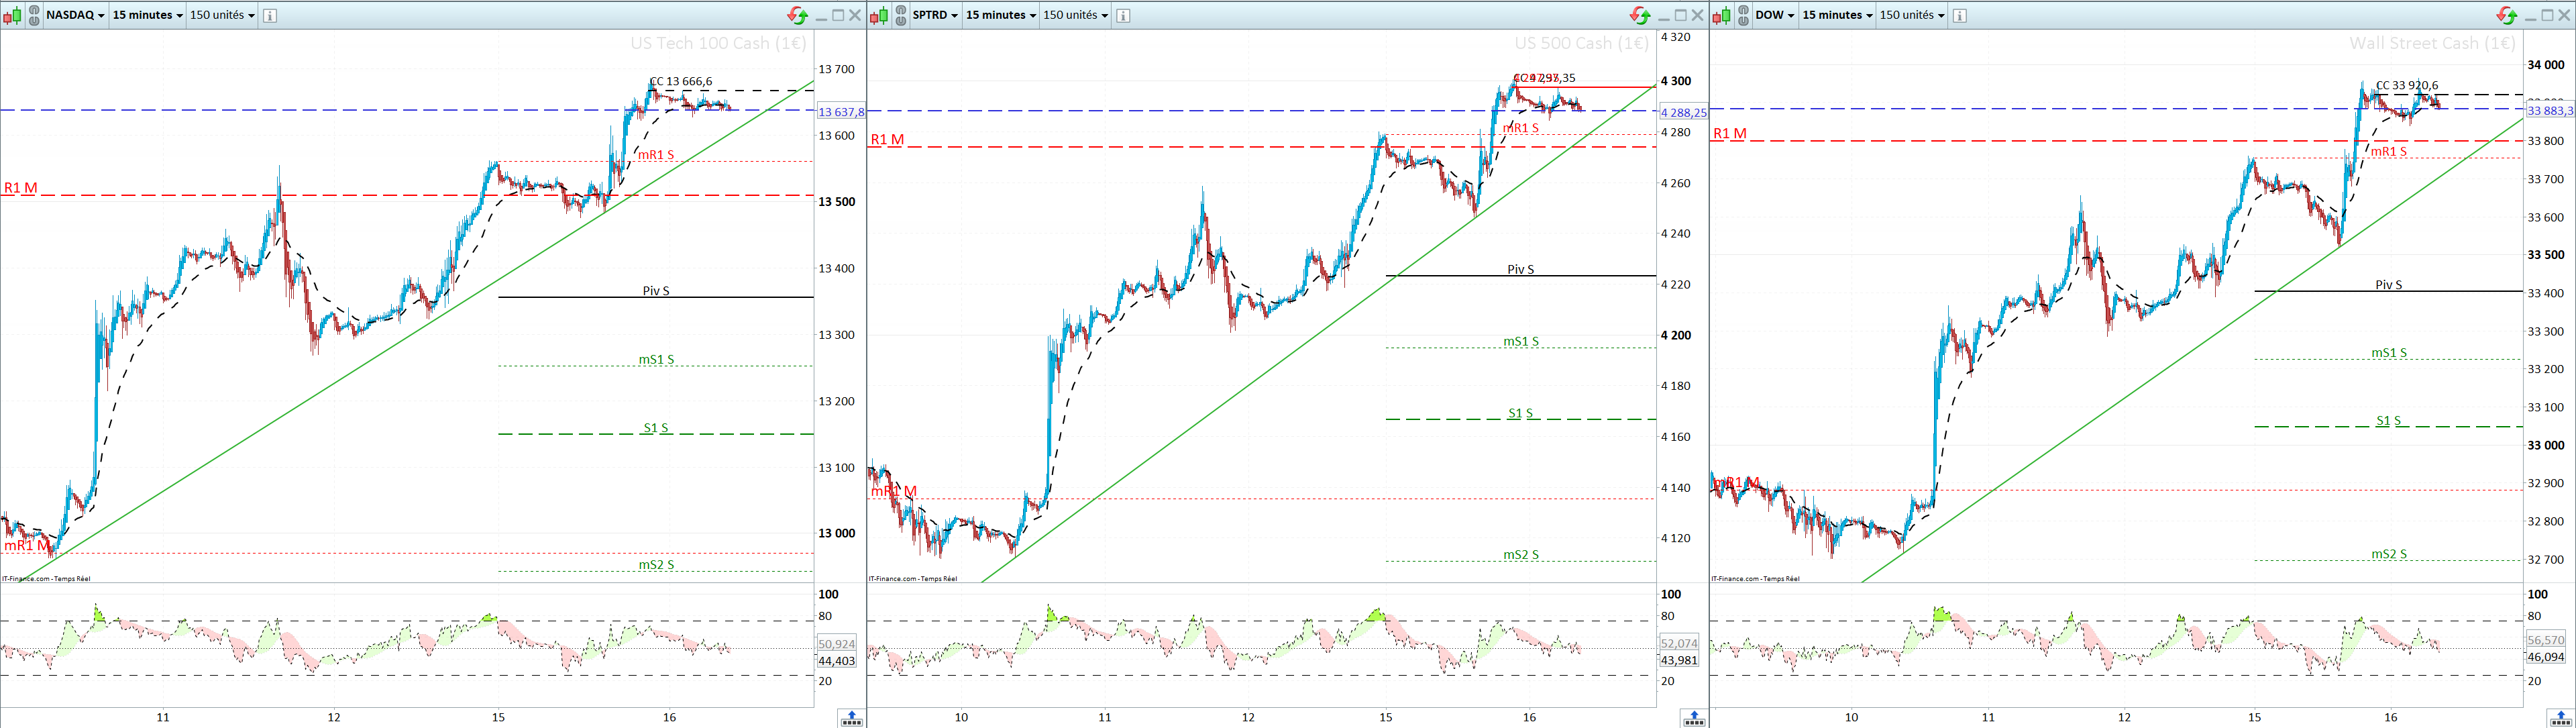The width and height of the screenshot is (2576, 728).
Task: Click the 'CC 33 920,6' label on DOW chart
Action: (x=2407, y=86)
